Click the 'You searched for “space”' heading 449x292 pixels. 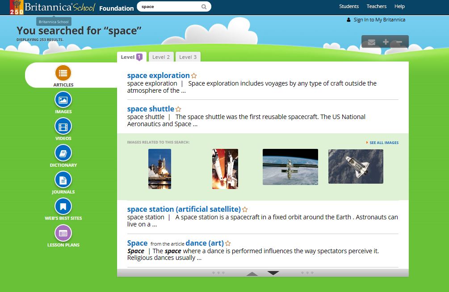point(79,31)
